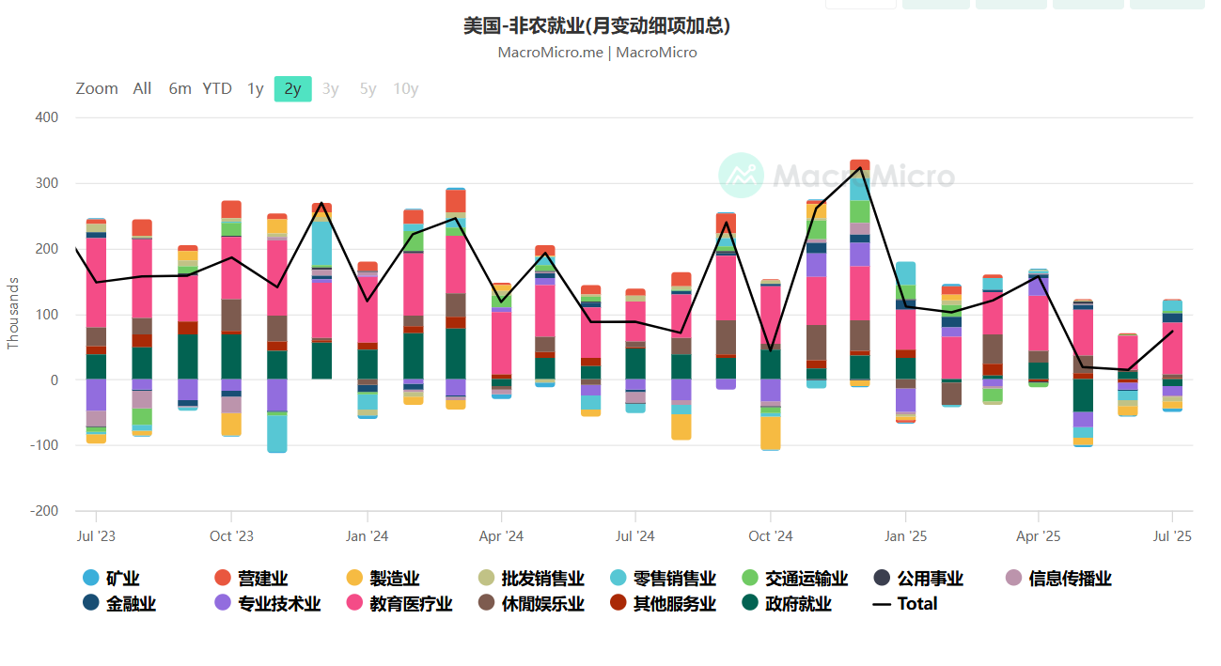This screenshot has width=1221, height=666.
Task: Hide the 教育医疗业 series
Action: tap(400, 604)
